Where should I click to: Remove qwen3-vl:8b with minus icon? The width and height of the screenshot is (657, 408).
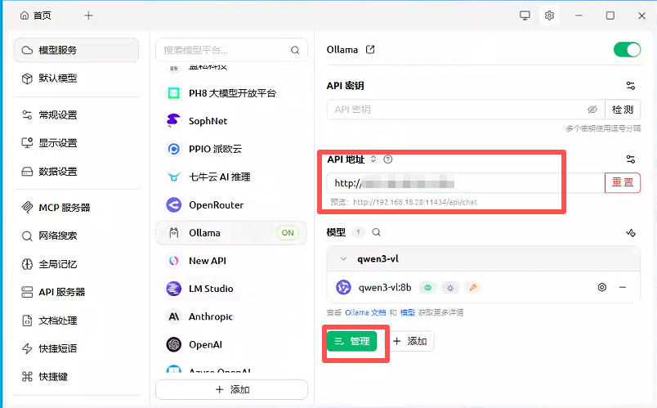coord(622,287)
